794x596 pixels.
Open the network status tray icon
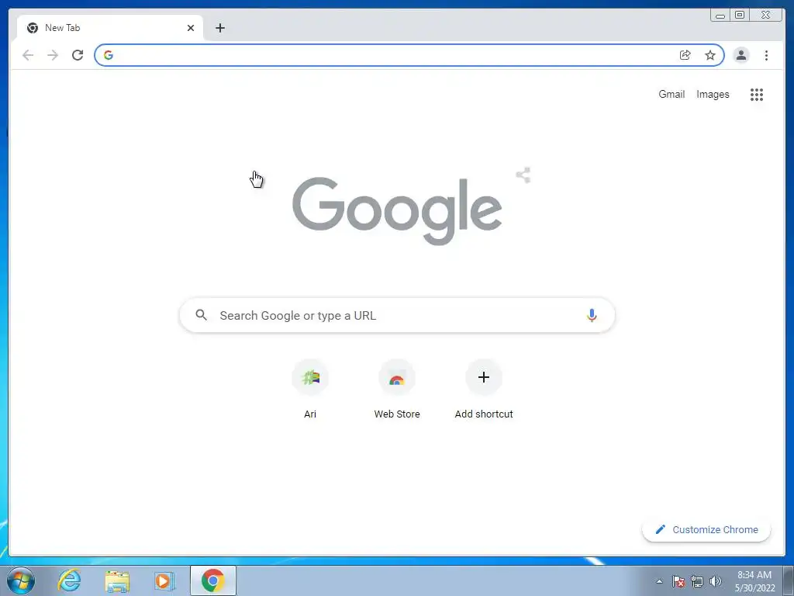point(697,581)
